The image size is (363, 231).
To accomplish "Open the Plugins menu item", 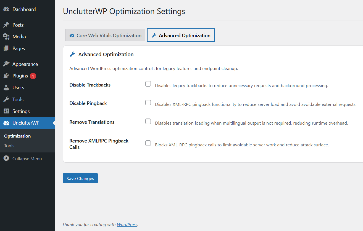I will [x=28, y=76].
